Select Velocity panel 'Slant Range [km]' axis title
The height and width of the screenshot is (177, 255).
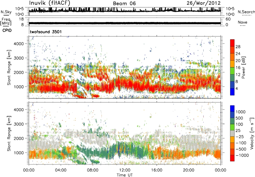pos(9,134)
